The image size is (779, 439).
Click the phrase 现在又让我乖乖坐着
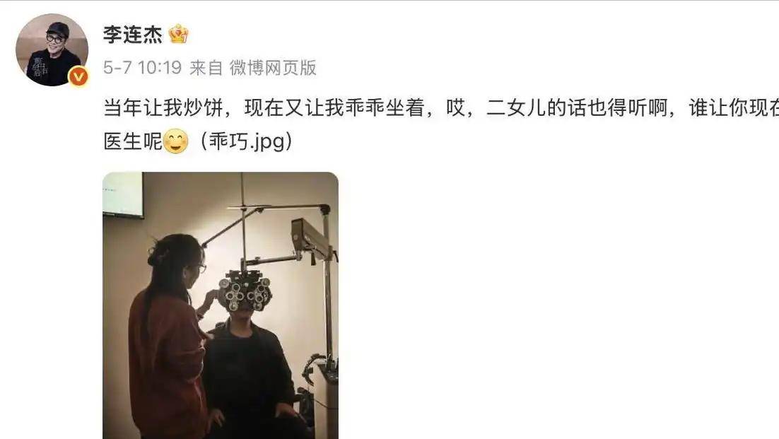click(334, 107)
